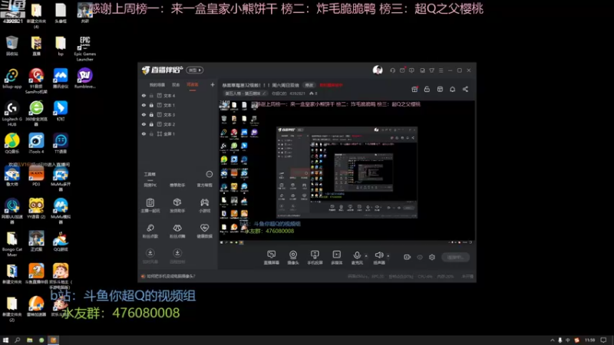Viewport: 614px width, 345px height.
Task: Switch to middle toolbox tab
Action: pos(177,185)
